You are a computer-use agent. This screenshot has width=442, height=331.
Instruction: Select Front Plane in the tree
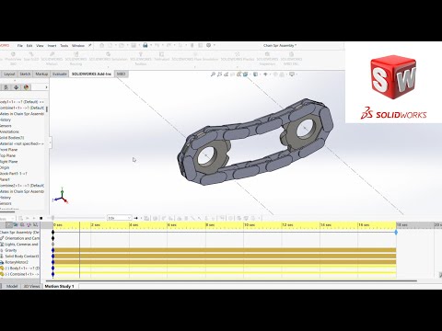8,150
